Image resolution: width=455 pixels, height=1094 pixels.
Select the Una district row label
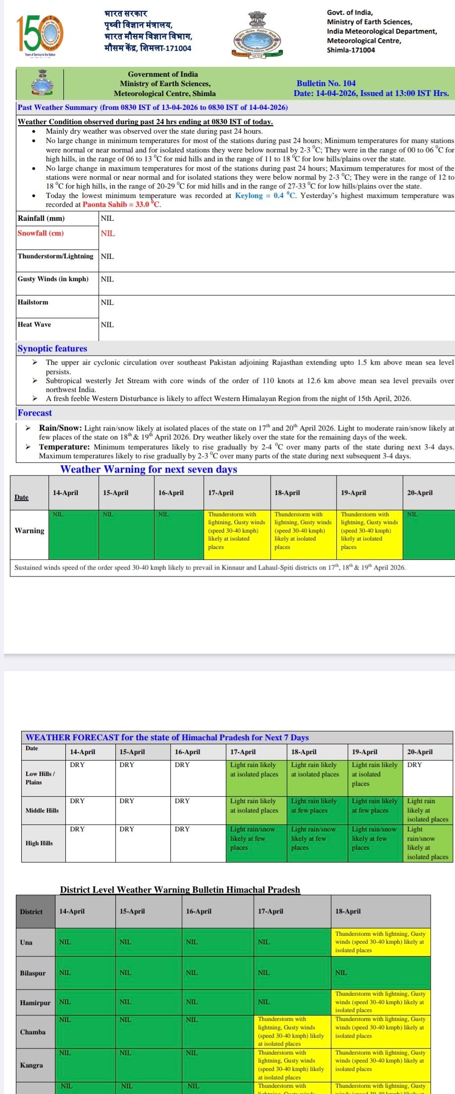click(26, 943)
